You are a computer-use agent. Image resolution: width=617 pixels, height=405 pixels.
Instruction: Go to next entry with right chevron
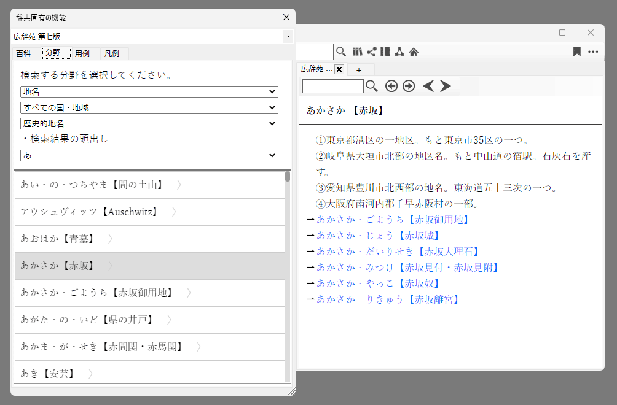(446, 86)
